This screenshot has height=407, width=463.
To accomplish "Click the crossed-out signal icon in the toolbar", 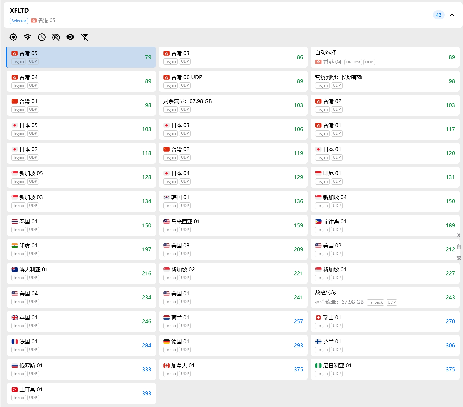I will point(56,37).
